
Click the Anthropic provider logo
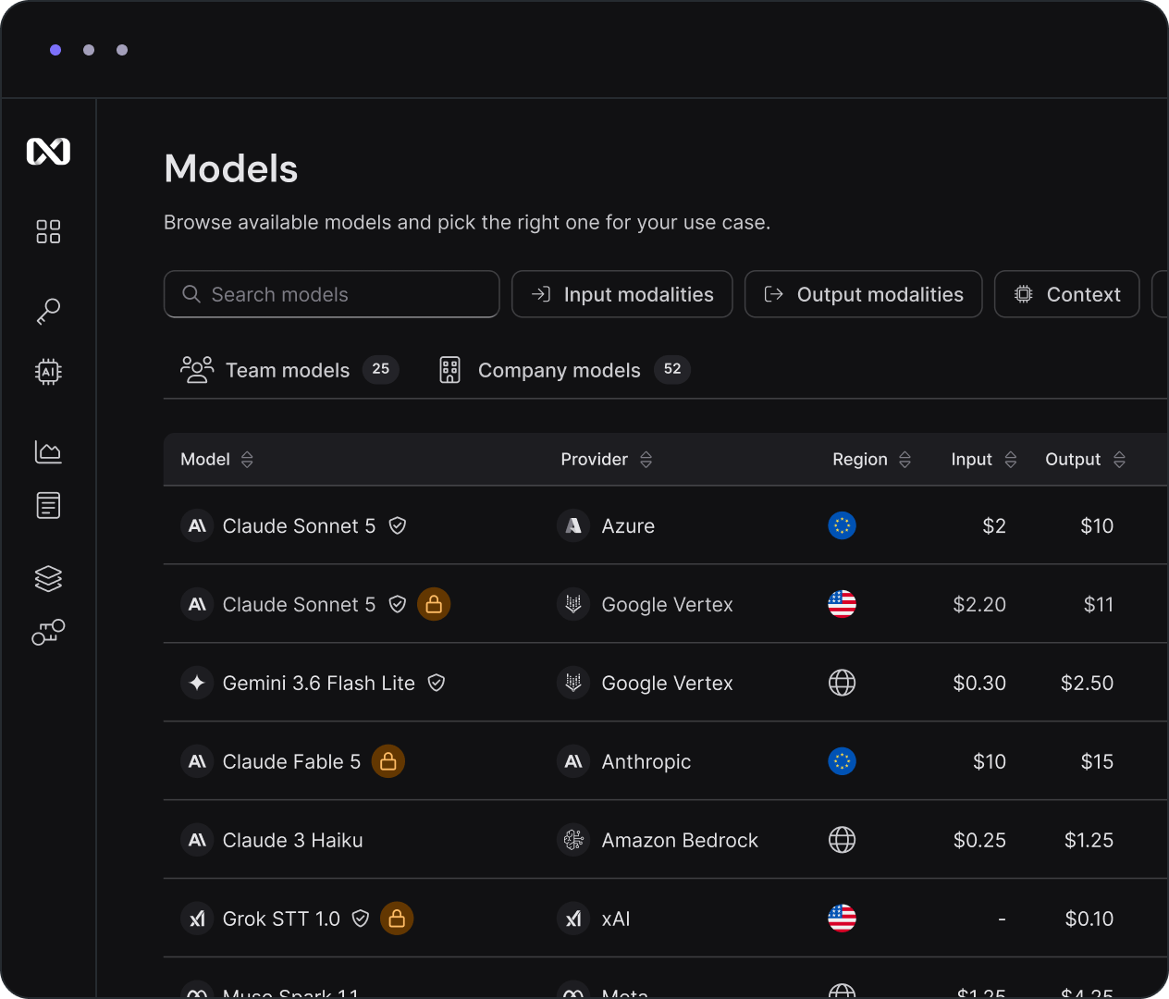573,761
